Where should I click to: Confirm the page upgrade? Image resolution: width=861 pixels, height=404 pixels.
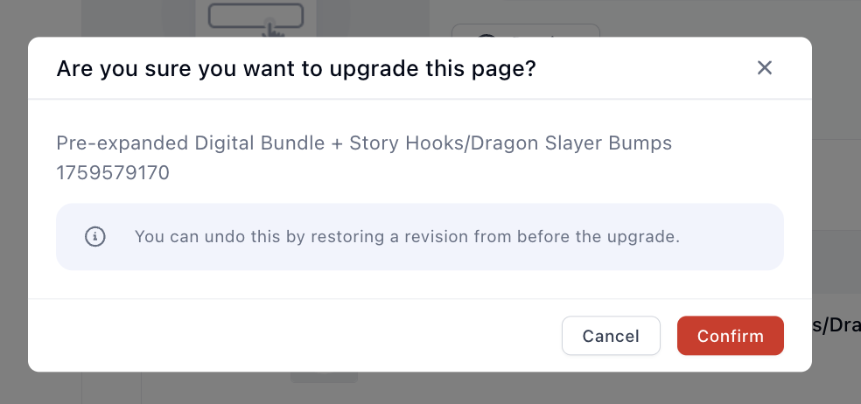730,336
